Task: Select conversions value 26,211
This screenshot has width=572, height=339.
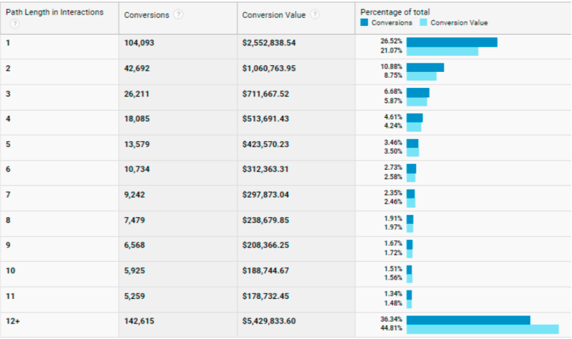Action: coord(137,94)
